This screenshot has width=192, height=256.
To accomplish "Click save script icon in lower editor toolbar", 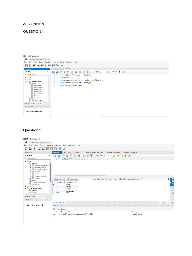I will coord(59,156).
